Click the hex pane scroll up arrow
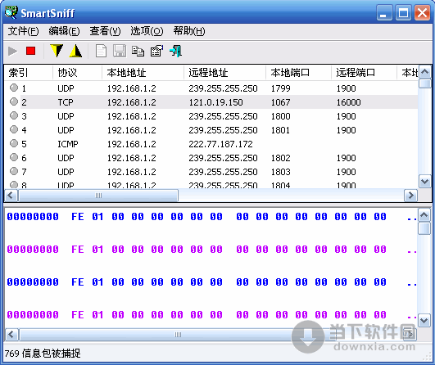Viewport: 435px width, 365px height. pos(424,215)
